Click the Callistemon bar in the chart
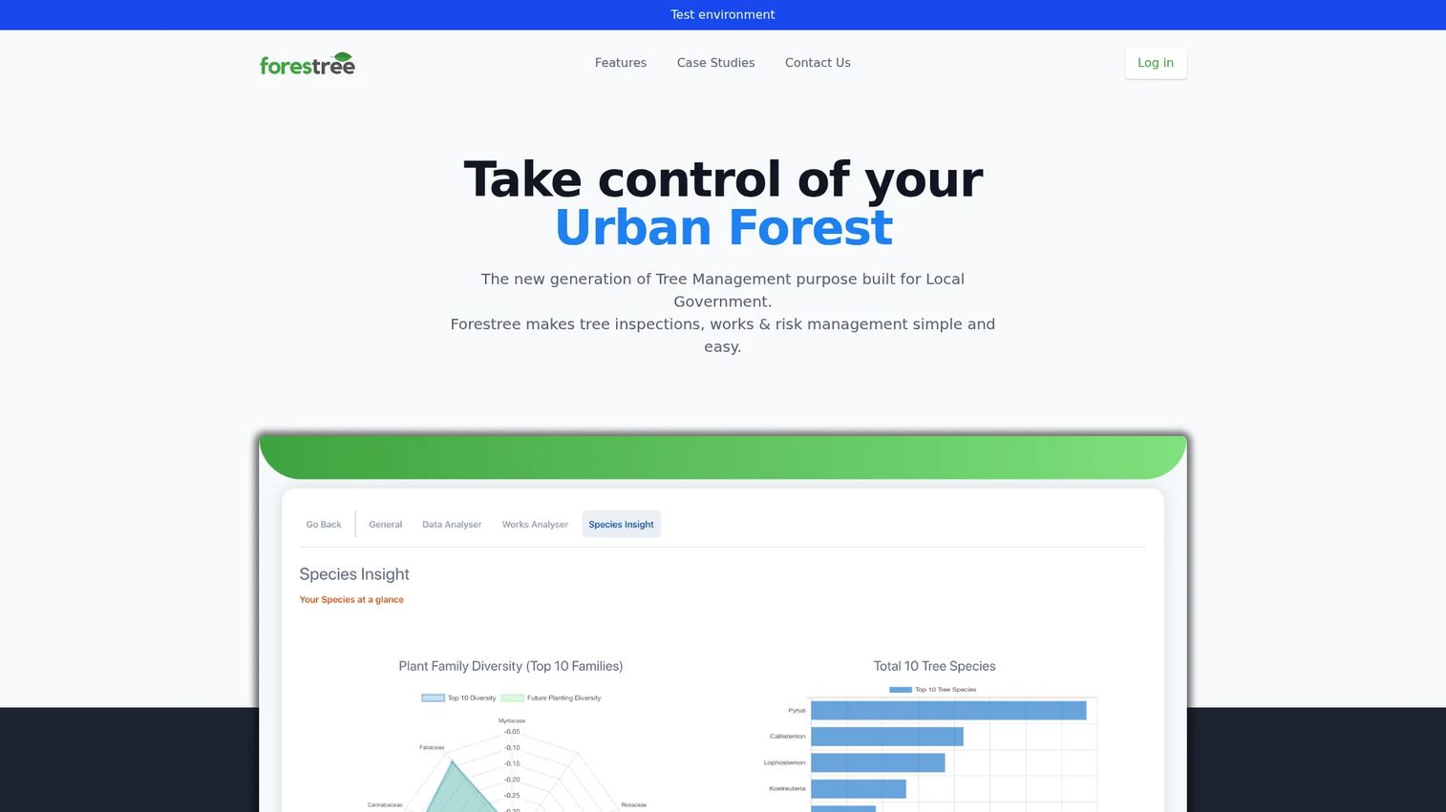The height and width of the screenshot is (812, 1446). [x=887, y=737]
